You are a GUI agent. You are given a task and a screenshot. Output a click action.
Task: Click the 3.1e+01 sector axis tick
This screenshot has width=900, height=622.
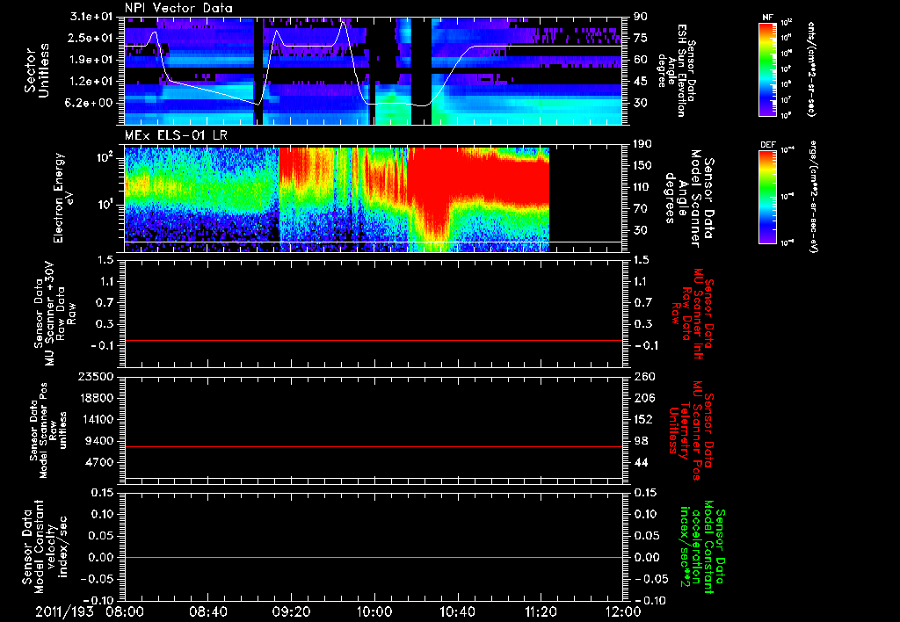click(91, 17)
